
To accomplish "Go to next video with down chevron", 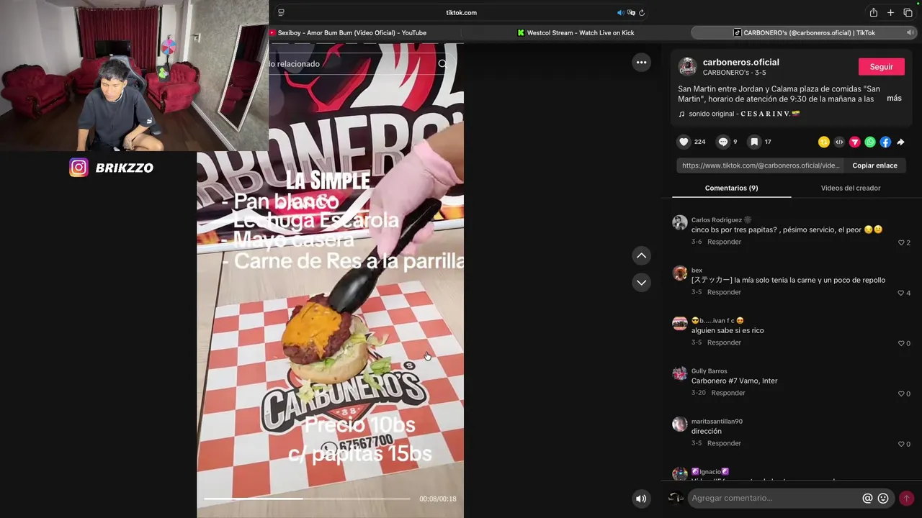I will pyautogui.click(x=641, y=283).
